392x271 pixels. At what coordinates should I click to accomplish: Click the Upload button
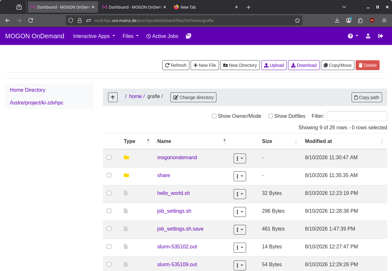coord(274,65)
